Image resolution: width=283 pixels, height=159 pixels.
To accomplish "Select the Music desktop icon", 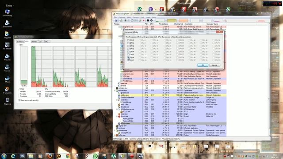I will point(7,79).
